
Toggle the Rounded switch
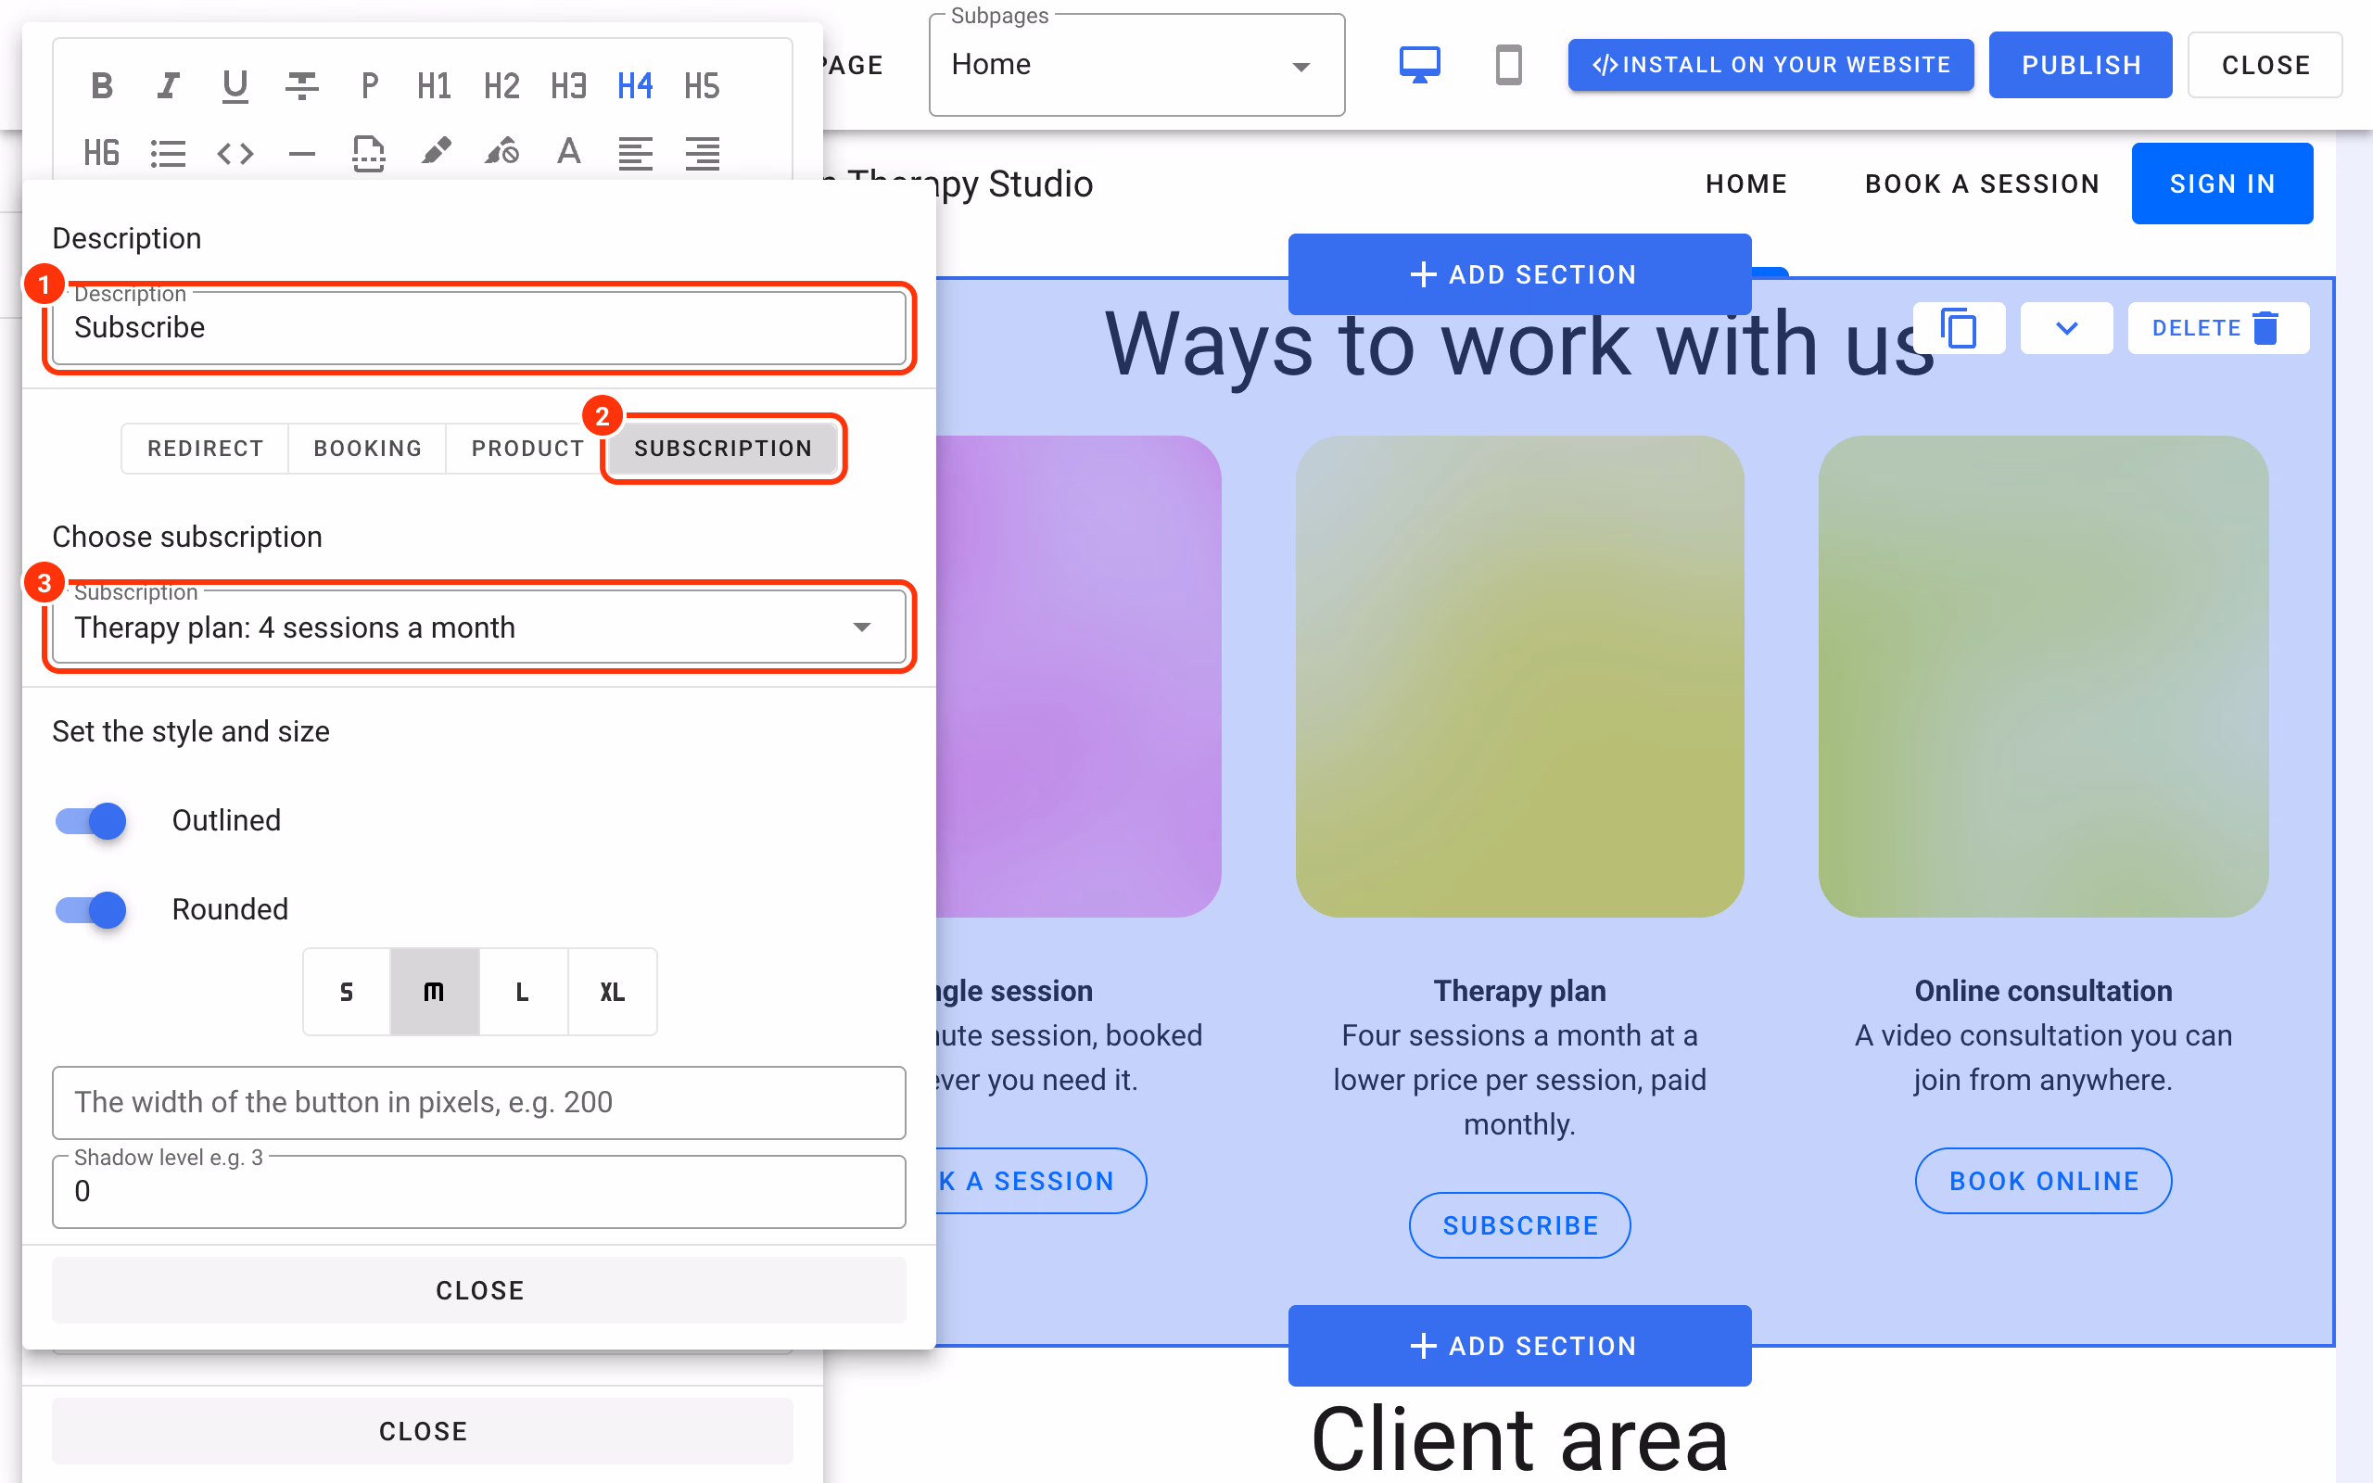[91, 909]
